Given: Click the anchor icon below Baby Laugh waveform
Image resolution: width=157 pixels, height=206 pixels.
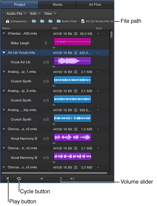Looking at the screenshot, I should (x=54, y=47).
